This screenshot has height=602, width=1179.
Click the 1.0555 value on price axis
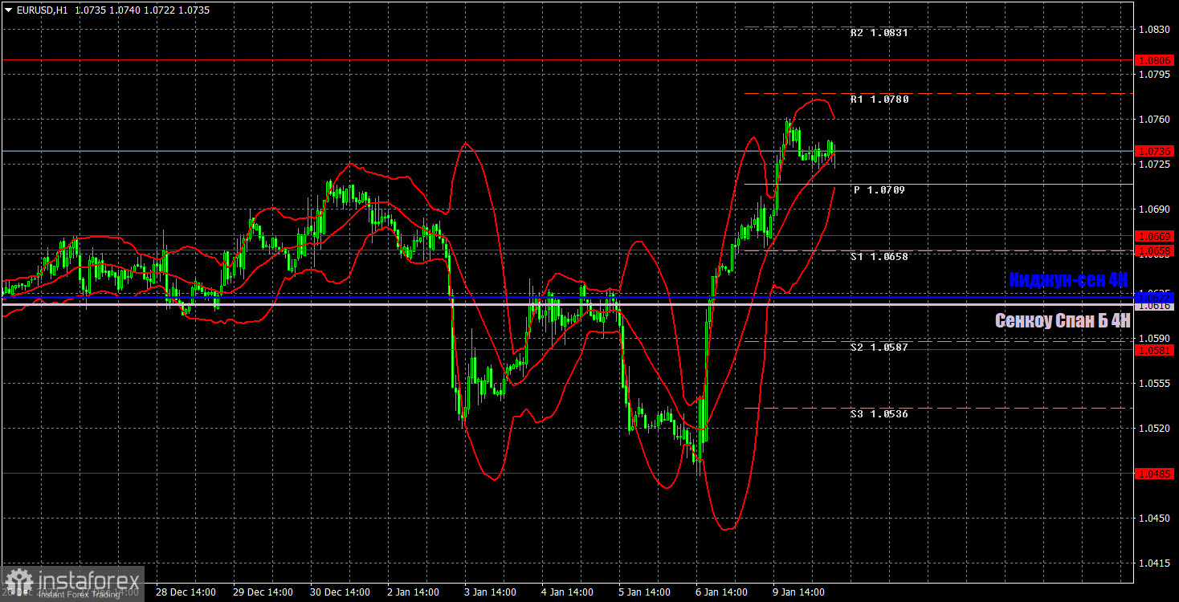point(1155,384)
